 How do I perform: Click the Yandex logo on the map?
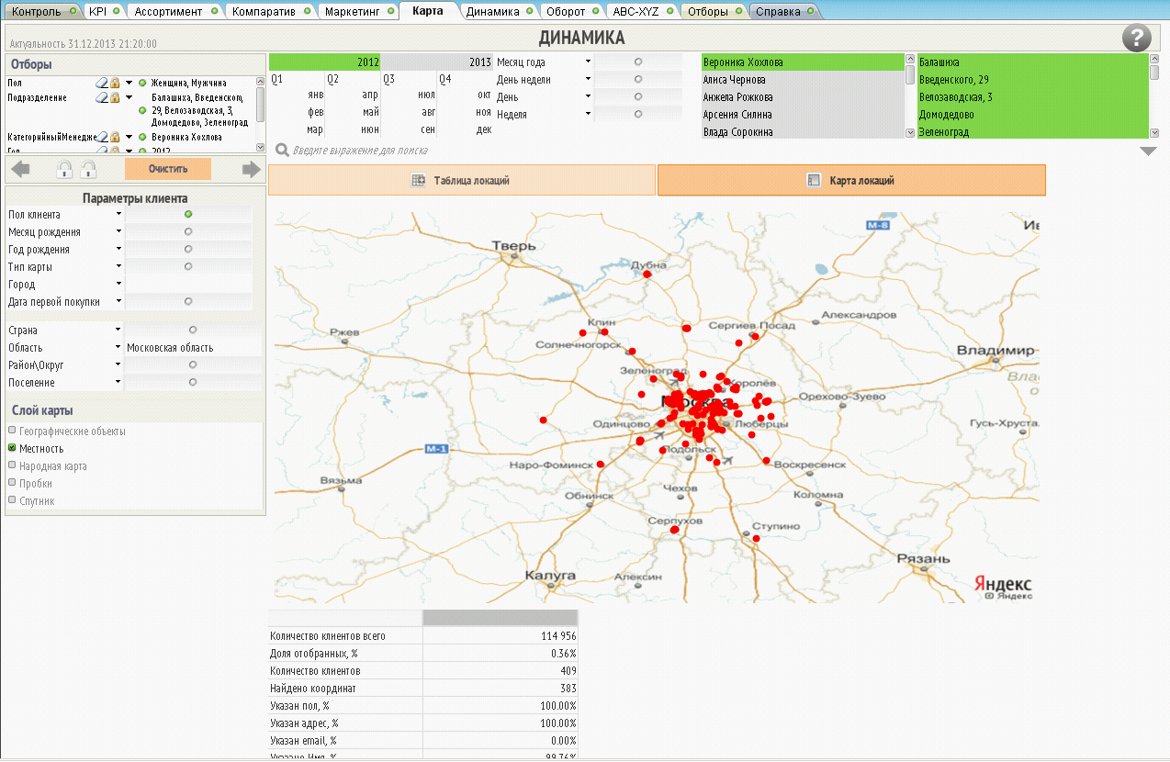tap(1003, 584)
